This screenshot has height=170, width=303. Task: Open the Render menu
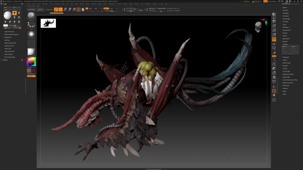[x=120, y=4]
